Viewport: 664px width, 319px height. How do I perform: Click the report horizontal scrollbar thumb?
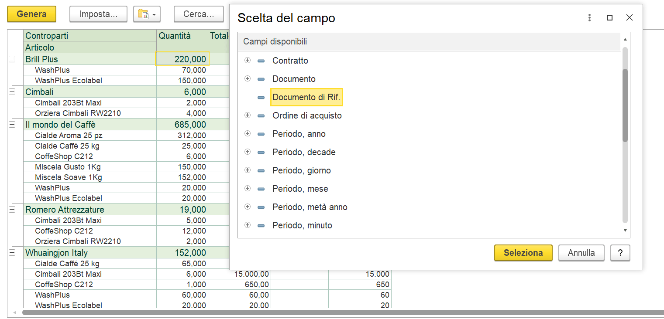343,312
